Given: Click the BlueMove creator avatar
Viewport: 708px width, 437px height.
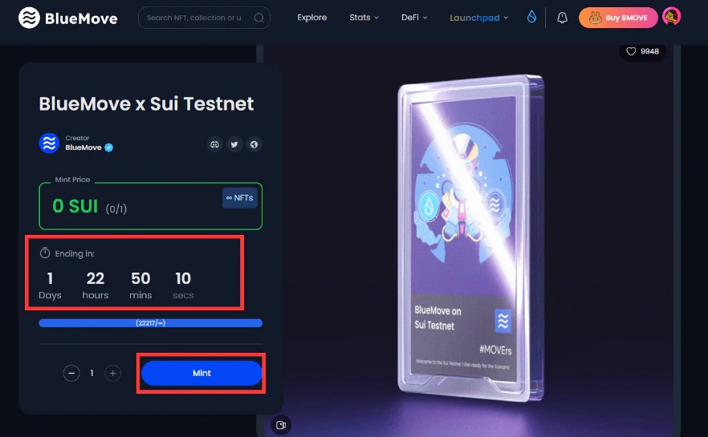Looking at the screenshot, I should tap(49, 143).
